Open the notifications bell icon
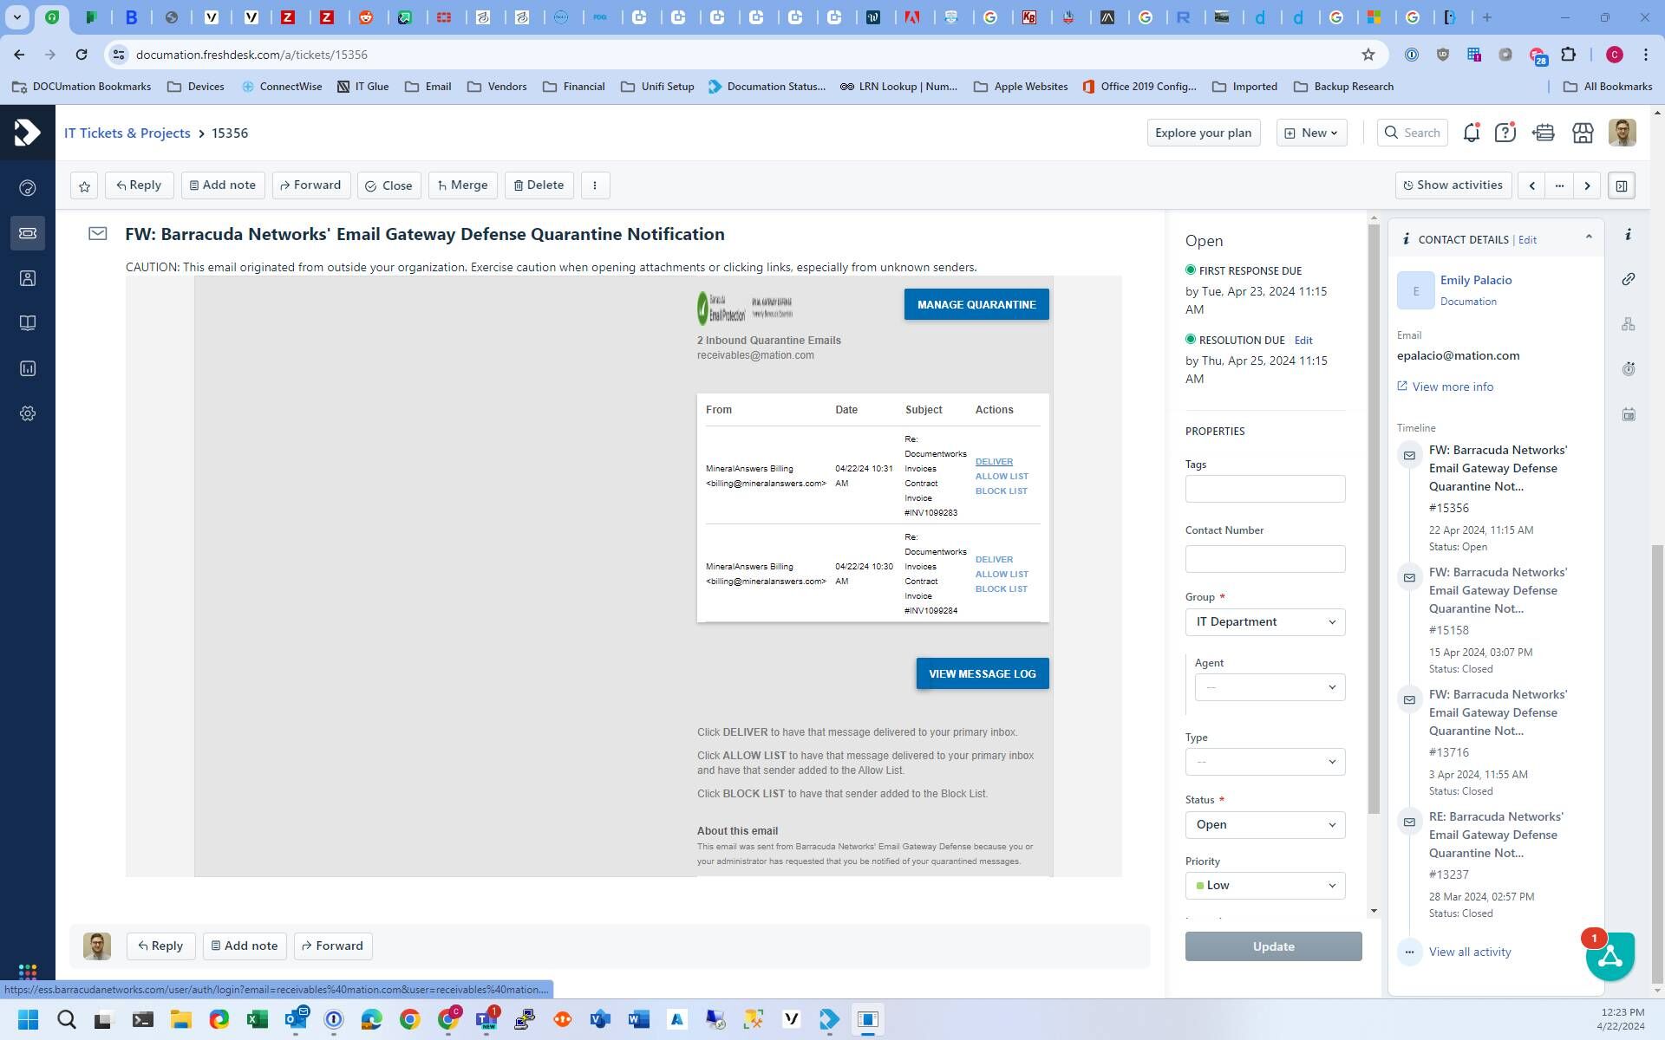The height and width of the screenshot is (1040, 1665). [1471, 133]
